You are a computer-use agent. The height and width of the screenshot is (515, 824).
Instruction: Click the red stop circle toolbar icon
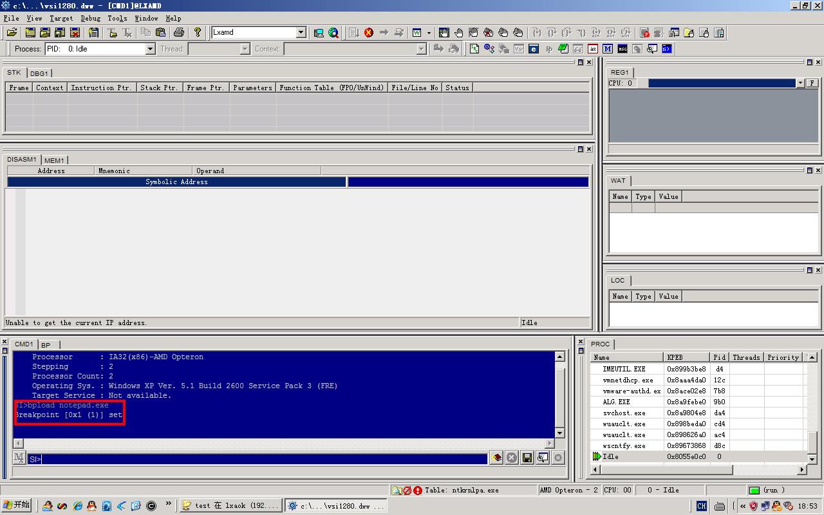click(369, 33)
